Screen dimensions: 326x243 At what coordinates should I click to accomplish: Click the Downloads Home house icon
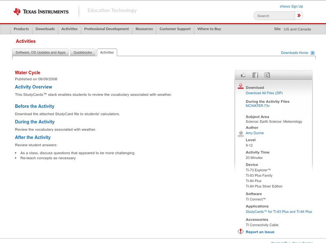tap(313, 53)
